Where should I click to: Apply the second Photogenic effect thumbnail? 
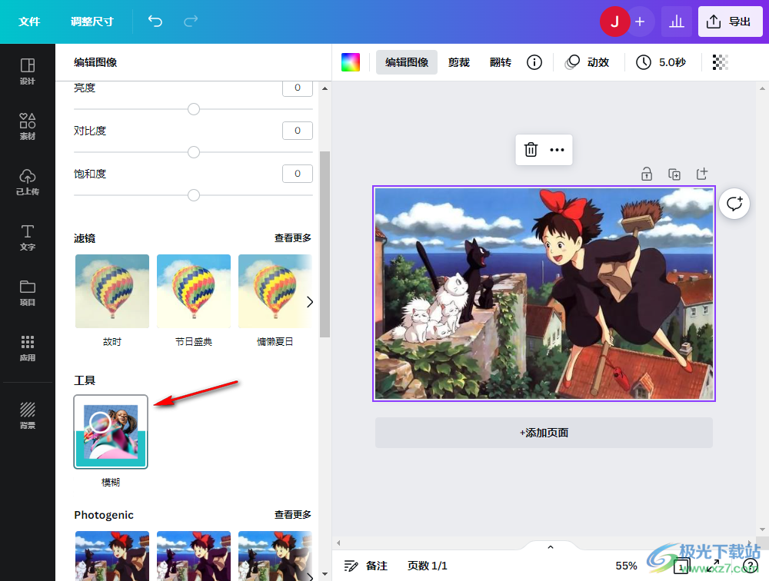click(x=194, y=556)
